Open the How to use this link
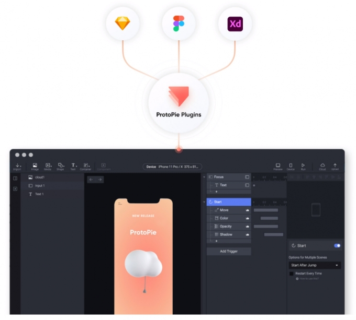 point(307,279)
